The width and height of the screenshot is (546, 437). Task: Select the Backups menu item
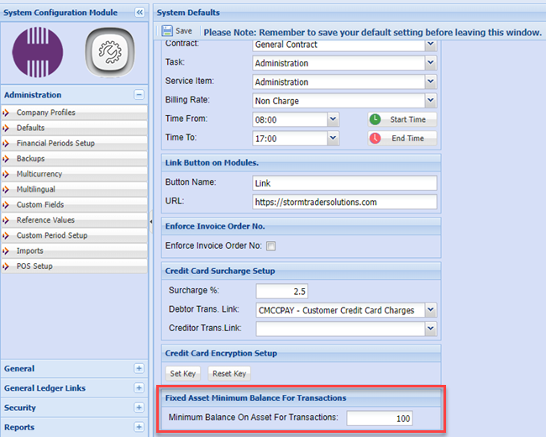pyautogui.click(x=74, y=159)
